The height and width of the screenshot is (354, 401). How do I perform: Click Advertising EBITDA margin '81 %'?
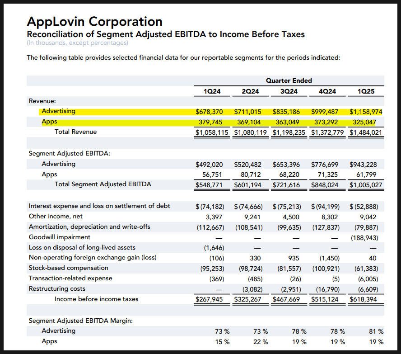(376, 332)
